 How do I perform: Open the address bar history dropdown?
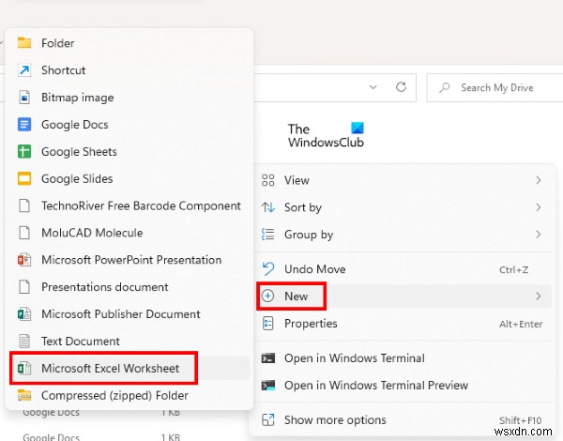coord(373,87)
